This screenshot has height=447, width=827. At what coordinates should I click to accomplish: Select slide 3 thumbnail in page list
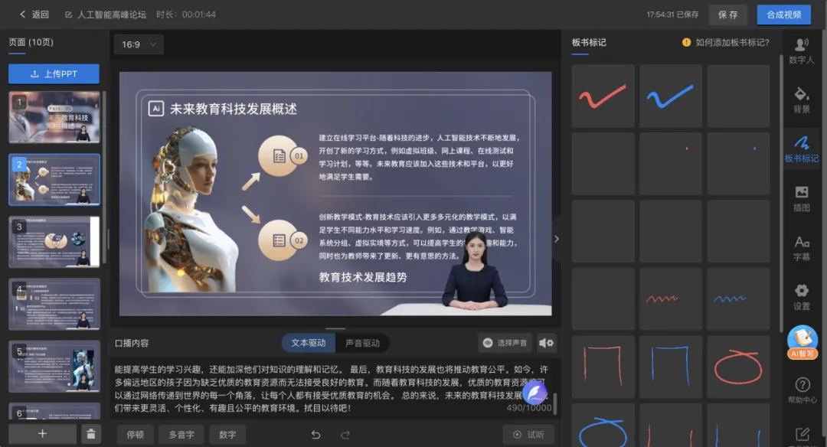pos(54,241)
